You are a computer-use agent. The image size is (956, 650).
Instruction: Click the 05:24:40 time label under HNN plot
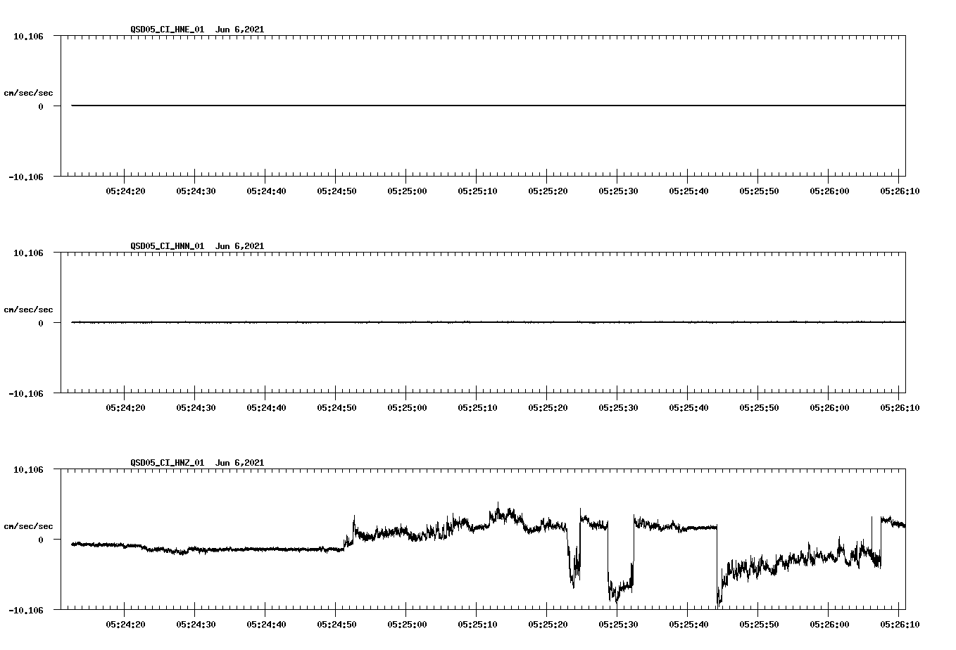(266, 407)
